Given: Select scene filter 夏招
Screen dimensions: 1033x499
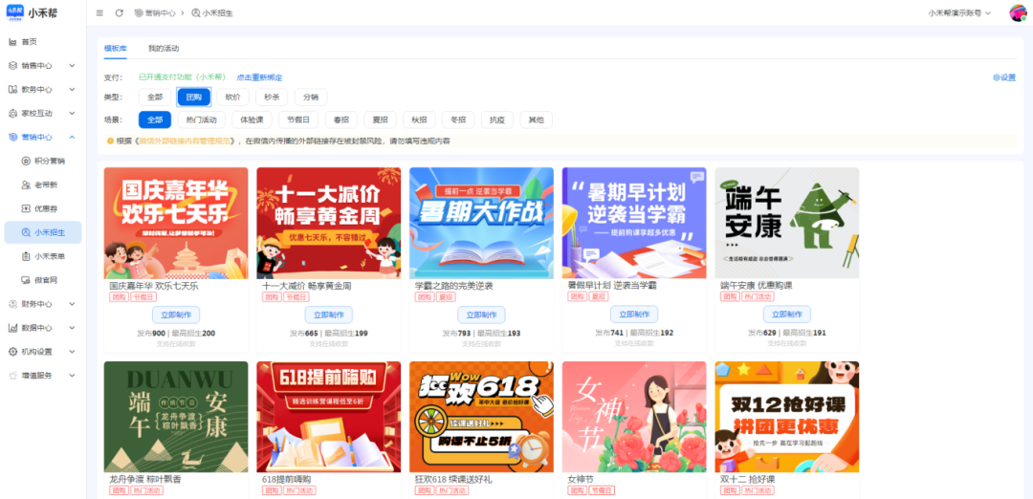Looking at the screenshot, I should coord(380,119).
